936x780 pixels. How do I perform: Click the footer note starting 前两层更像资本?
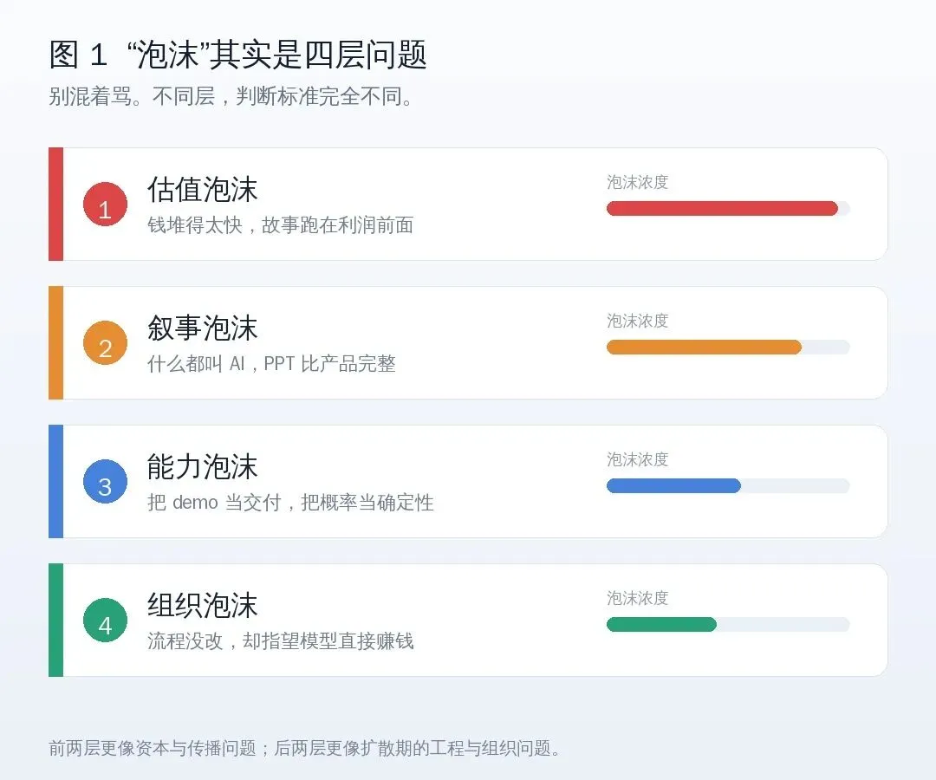click(304, 749)
